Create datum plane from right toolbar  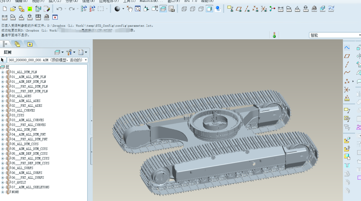pyautogui.click(x=347, y=56)
